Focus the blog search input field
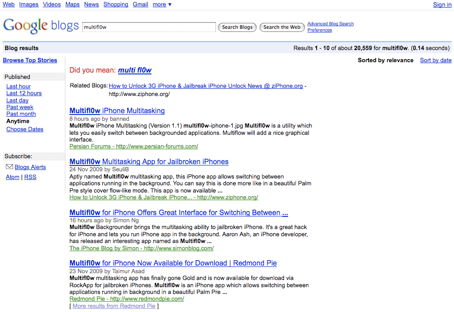The height and width of the screenshot is (312, 454). [x=149, y=27]
